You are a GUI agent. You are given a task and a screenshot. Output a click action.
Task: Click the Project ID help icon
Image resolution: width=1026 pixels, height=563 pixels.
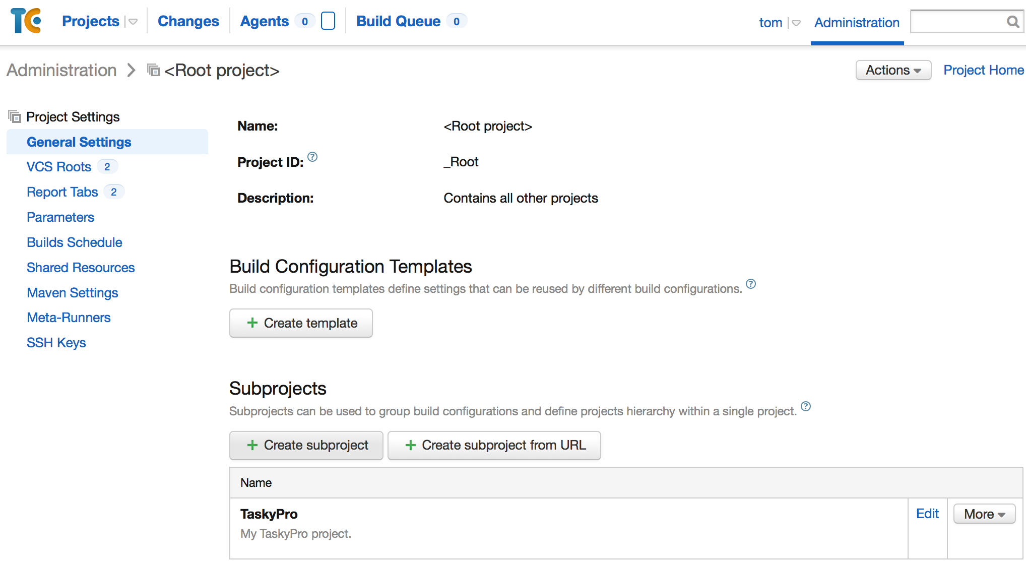tap(312, 157)
